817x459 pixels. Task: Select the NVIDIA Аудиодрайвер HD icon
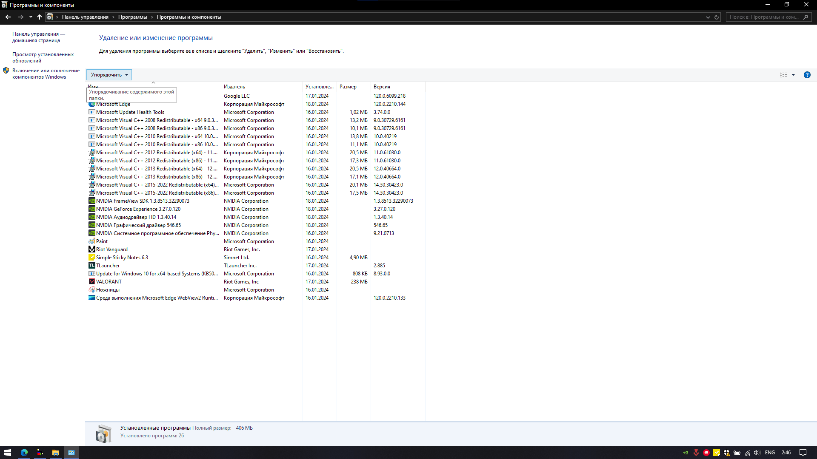[x=91, y=217]
